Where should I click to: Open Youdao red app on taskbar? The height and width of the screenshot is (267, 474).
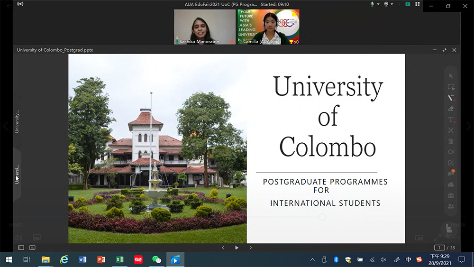(138, 259)
